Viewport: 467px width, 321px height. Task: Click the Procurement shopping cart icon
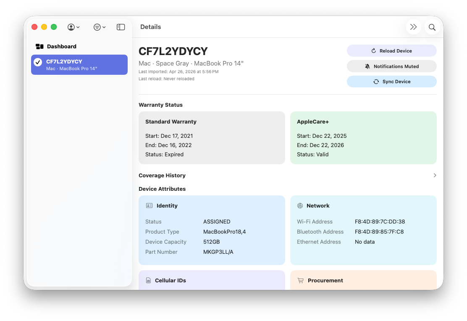(x=301, y=281)
